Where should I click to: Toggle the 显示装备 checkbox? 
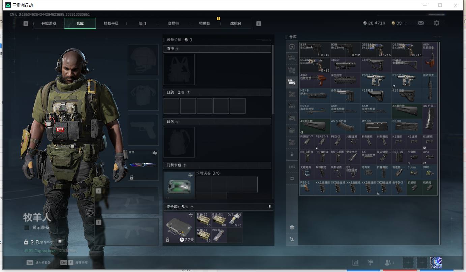(27, 228)
